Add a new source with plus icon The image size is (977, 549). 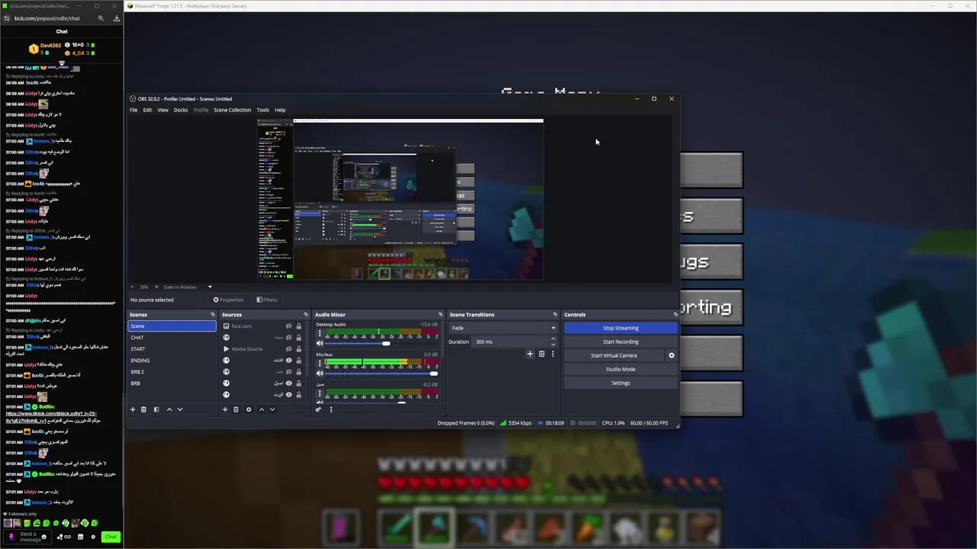tap(225, 409)
